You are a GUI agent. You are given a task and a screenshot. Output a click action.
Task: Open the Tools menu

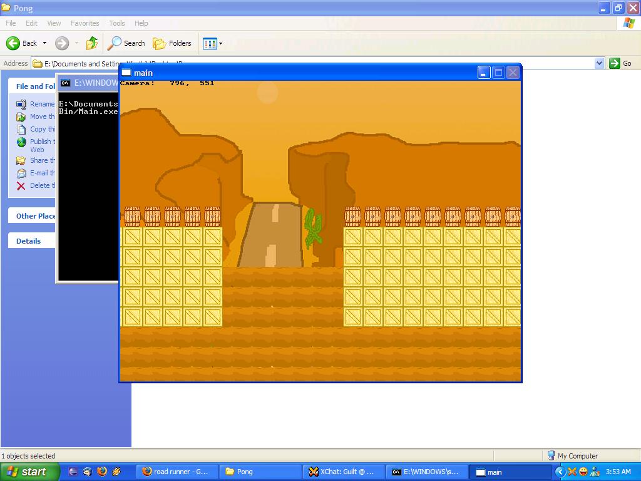tap(116, 23)
